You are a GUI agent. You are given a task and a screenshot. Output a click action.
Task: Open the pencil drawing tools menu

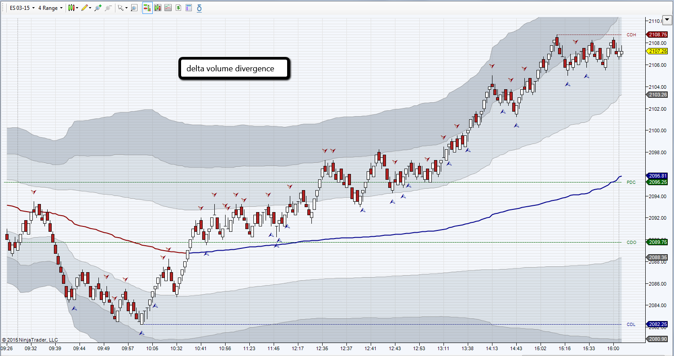point(86,8)
